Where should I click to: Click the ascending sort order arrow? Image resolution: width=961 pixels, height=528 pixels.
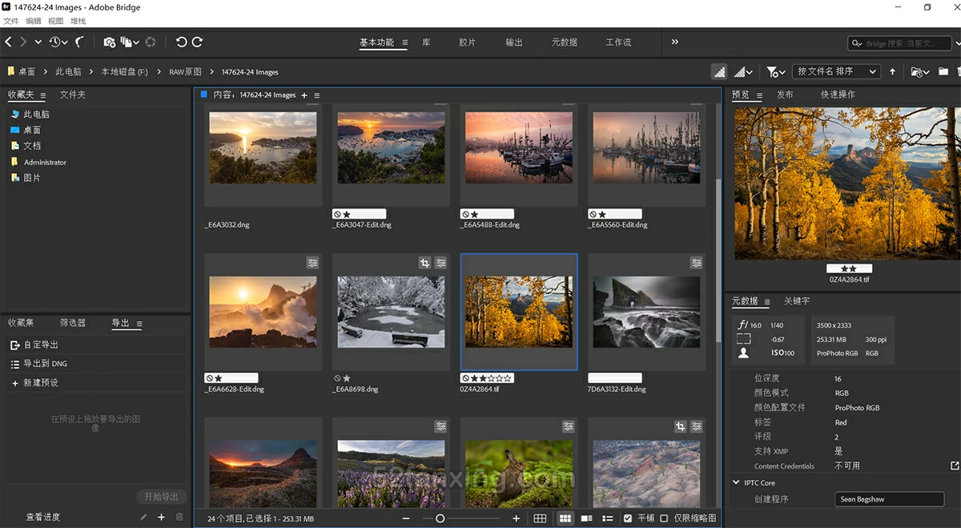coord(892,71)
